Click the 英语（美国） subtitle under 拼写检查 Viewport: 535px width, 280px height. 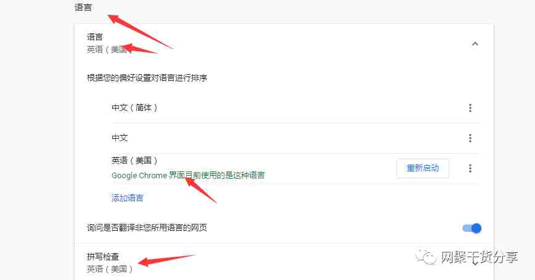click(110, 269)
